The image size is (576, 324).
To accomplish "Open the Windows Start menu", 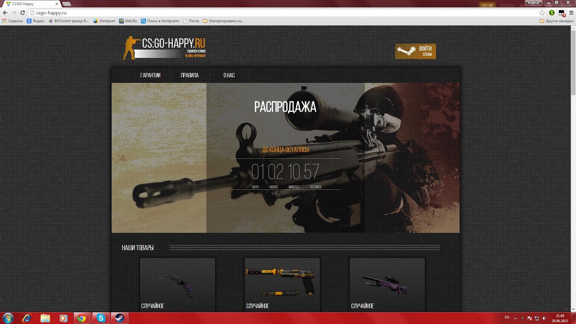I will click(x=8, y=318).
